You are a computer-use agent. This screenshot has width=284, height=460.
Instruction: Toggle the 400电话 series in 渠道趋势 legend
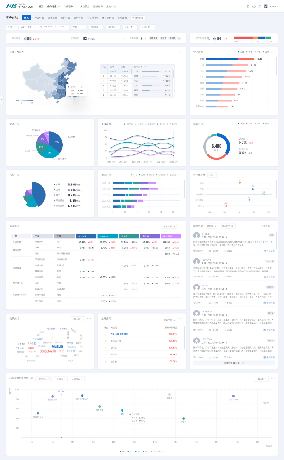click(x=128, y=124)
